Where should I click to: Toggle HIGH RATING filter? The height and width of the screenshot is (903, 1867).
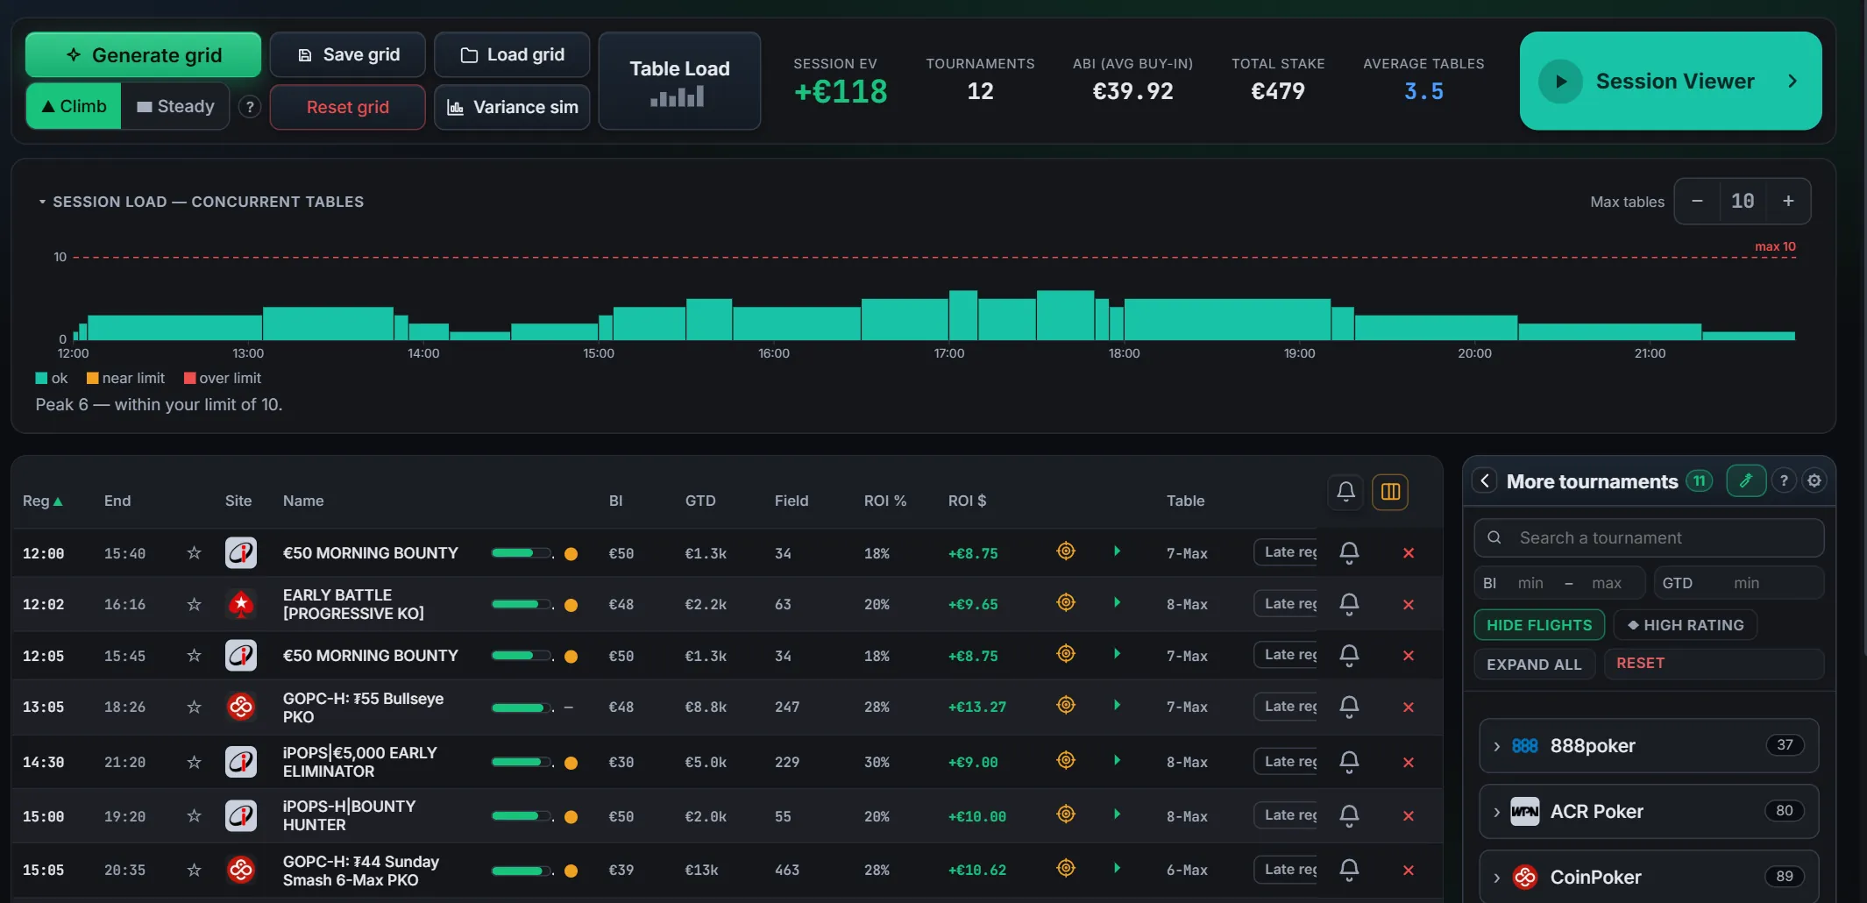point(1686,625)
